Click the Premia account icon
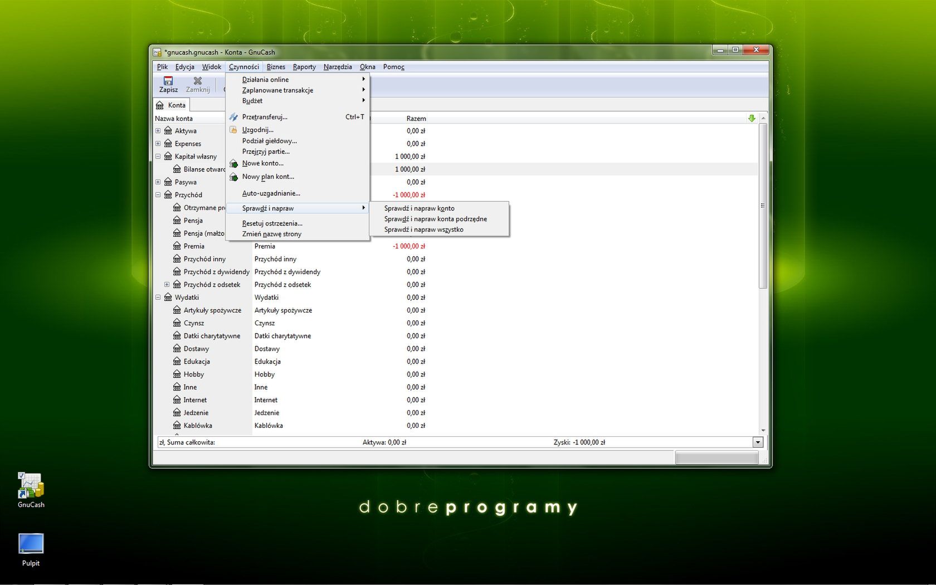 pos(177,246)
